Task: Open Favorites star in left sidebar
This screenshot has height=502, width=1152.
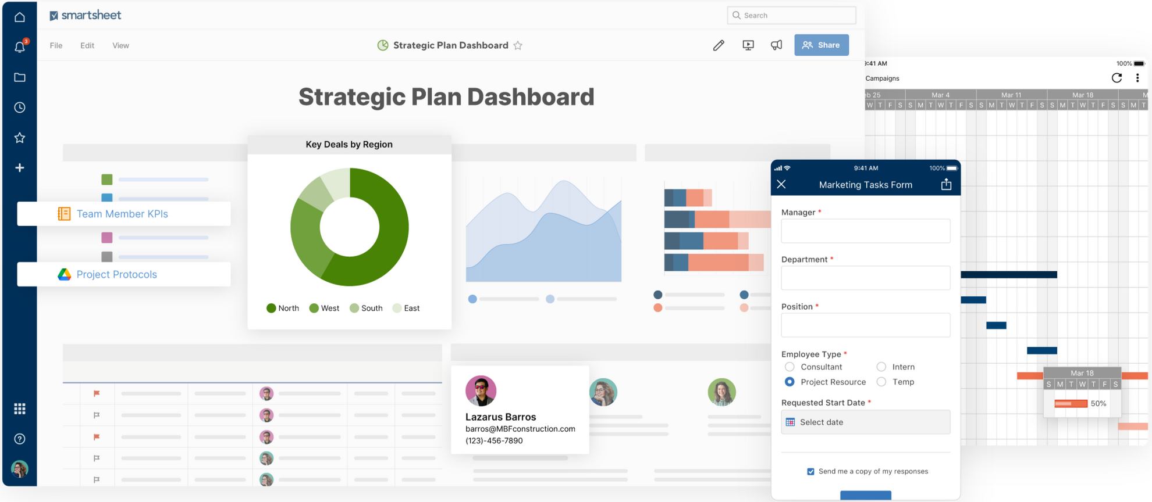Action: click(20, 138)
